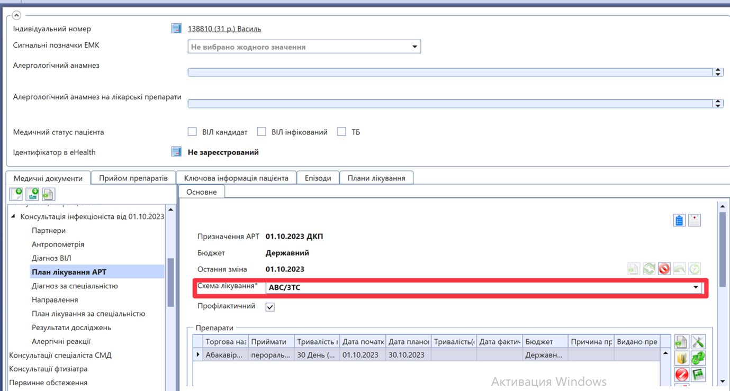730x391 pixels.
Task: Click the red prohibition icon beside drug table
Action: pos(681,375)
